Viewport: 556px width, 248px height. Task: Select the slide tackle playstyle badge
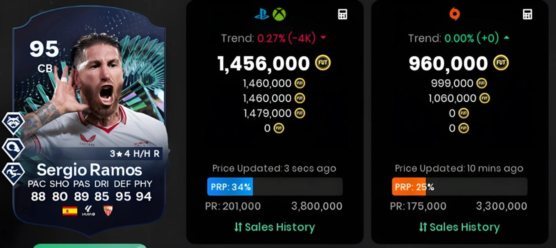[13, 173]
